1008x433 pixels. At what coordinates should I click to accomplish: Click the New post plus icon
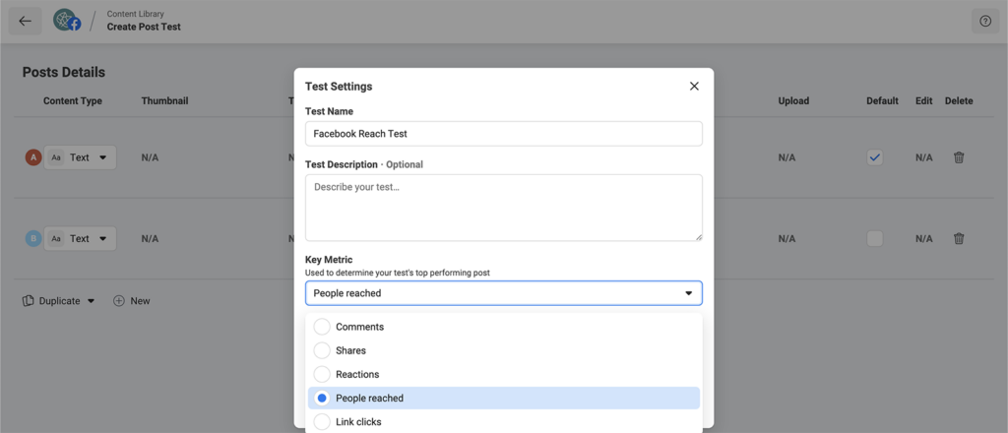coord(119,301)
